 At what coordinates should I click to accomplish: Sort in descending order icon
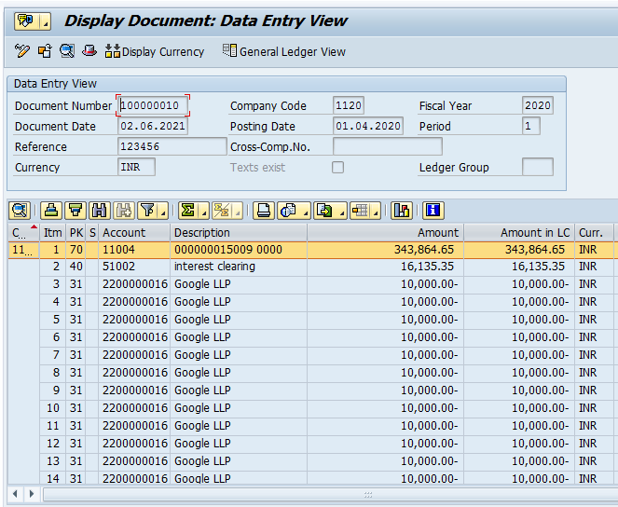tap(76, 211)
